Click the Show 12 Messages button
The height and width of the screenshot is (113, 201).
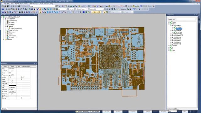[x=82, y=112]
